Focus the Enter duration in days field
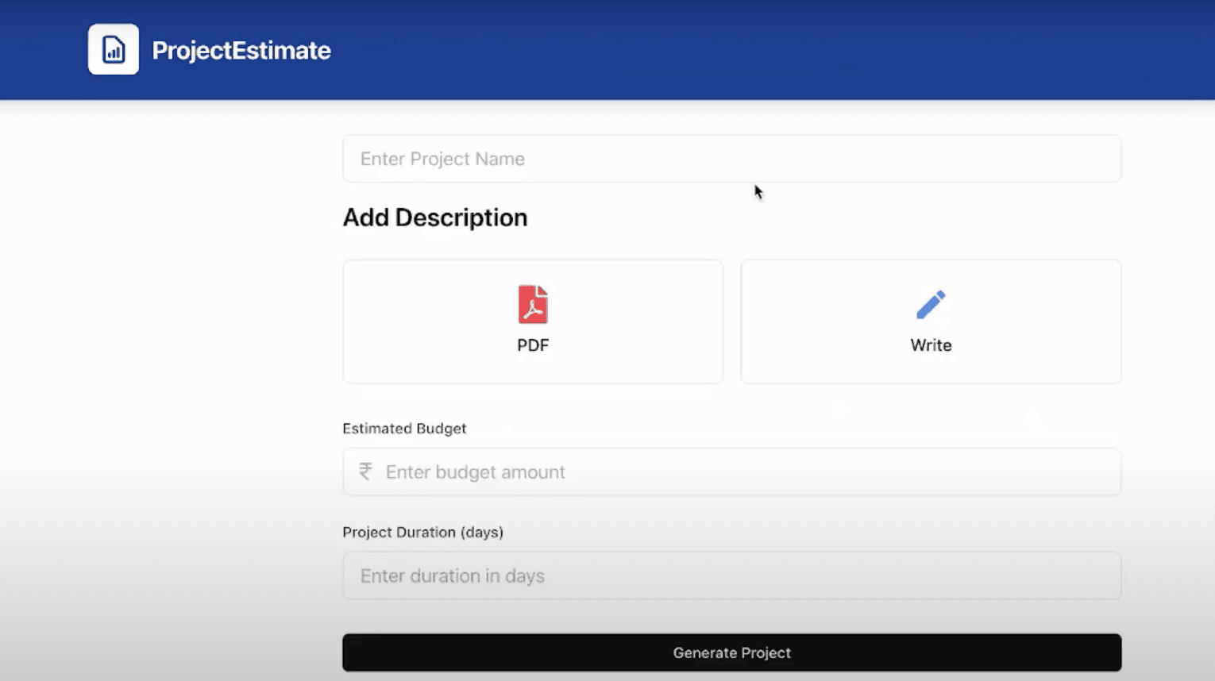This screenshot has width=1215, height=681. (x=731, y=575)
